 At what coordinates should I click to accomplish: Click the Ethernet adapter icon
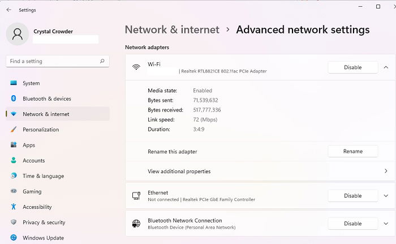point(136,196)
